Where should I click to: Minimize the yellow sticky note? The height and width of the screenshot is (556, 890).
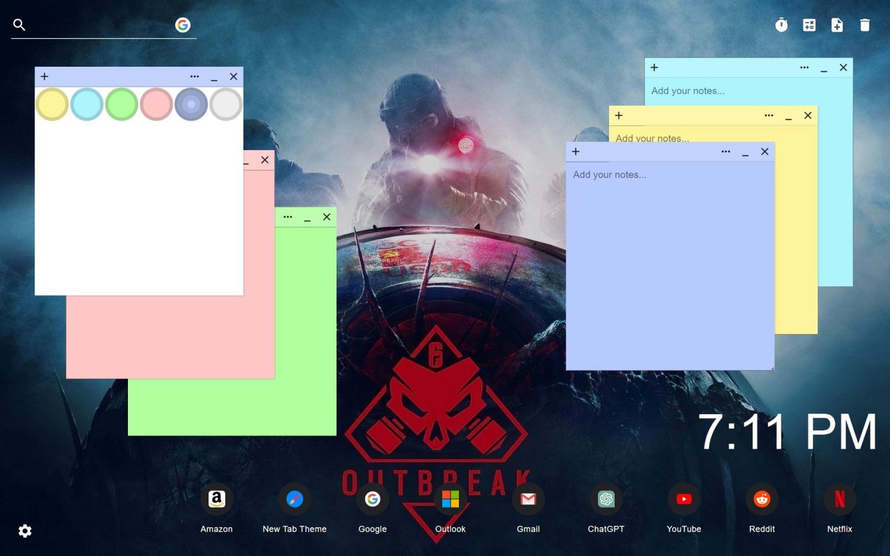tap(788, 116)
